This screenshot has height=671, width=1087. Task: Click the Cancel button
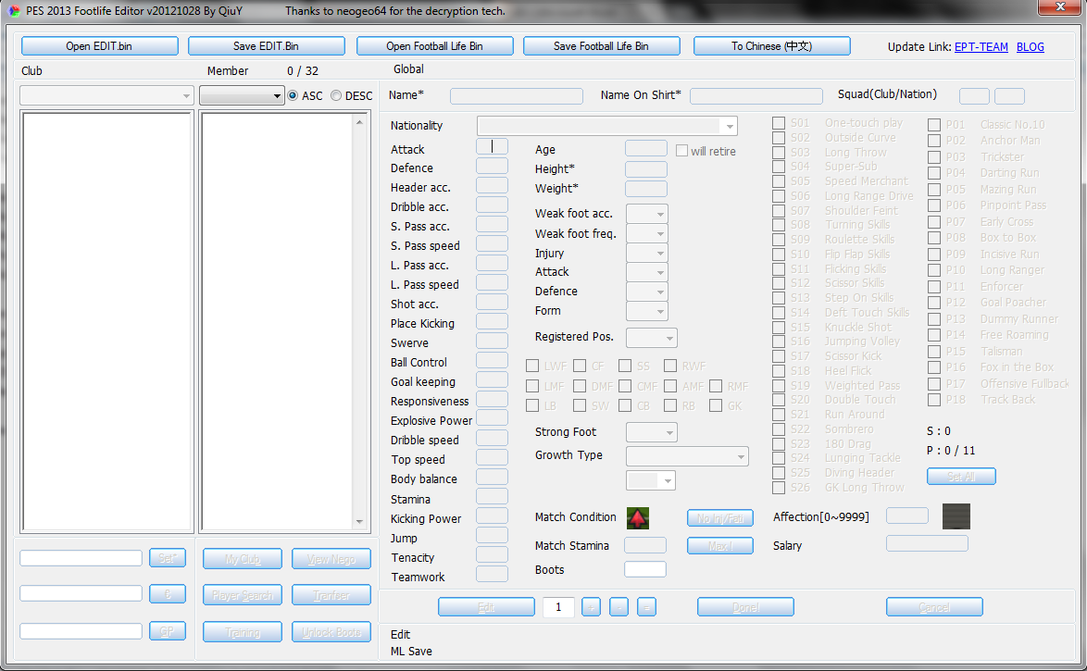coord(934,606)
